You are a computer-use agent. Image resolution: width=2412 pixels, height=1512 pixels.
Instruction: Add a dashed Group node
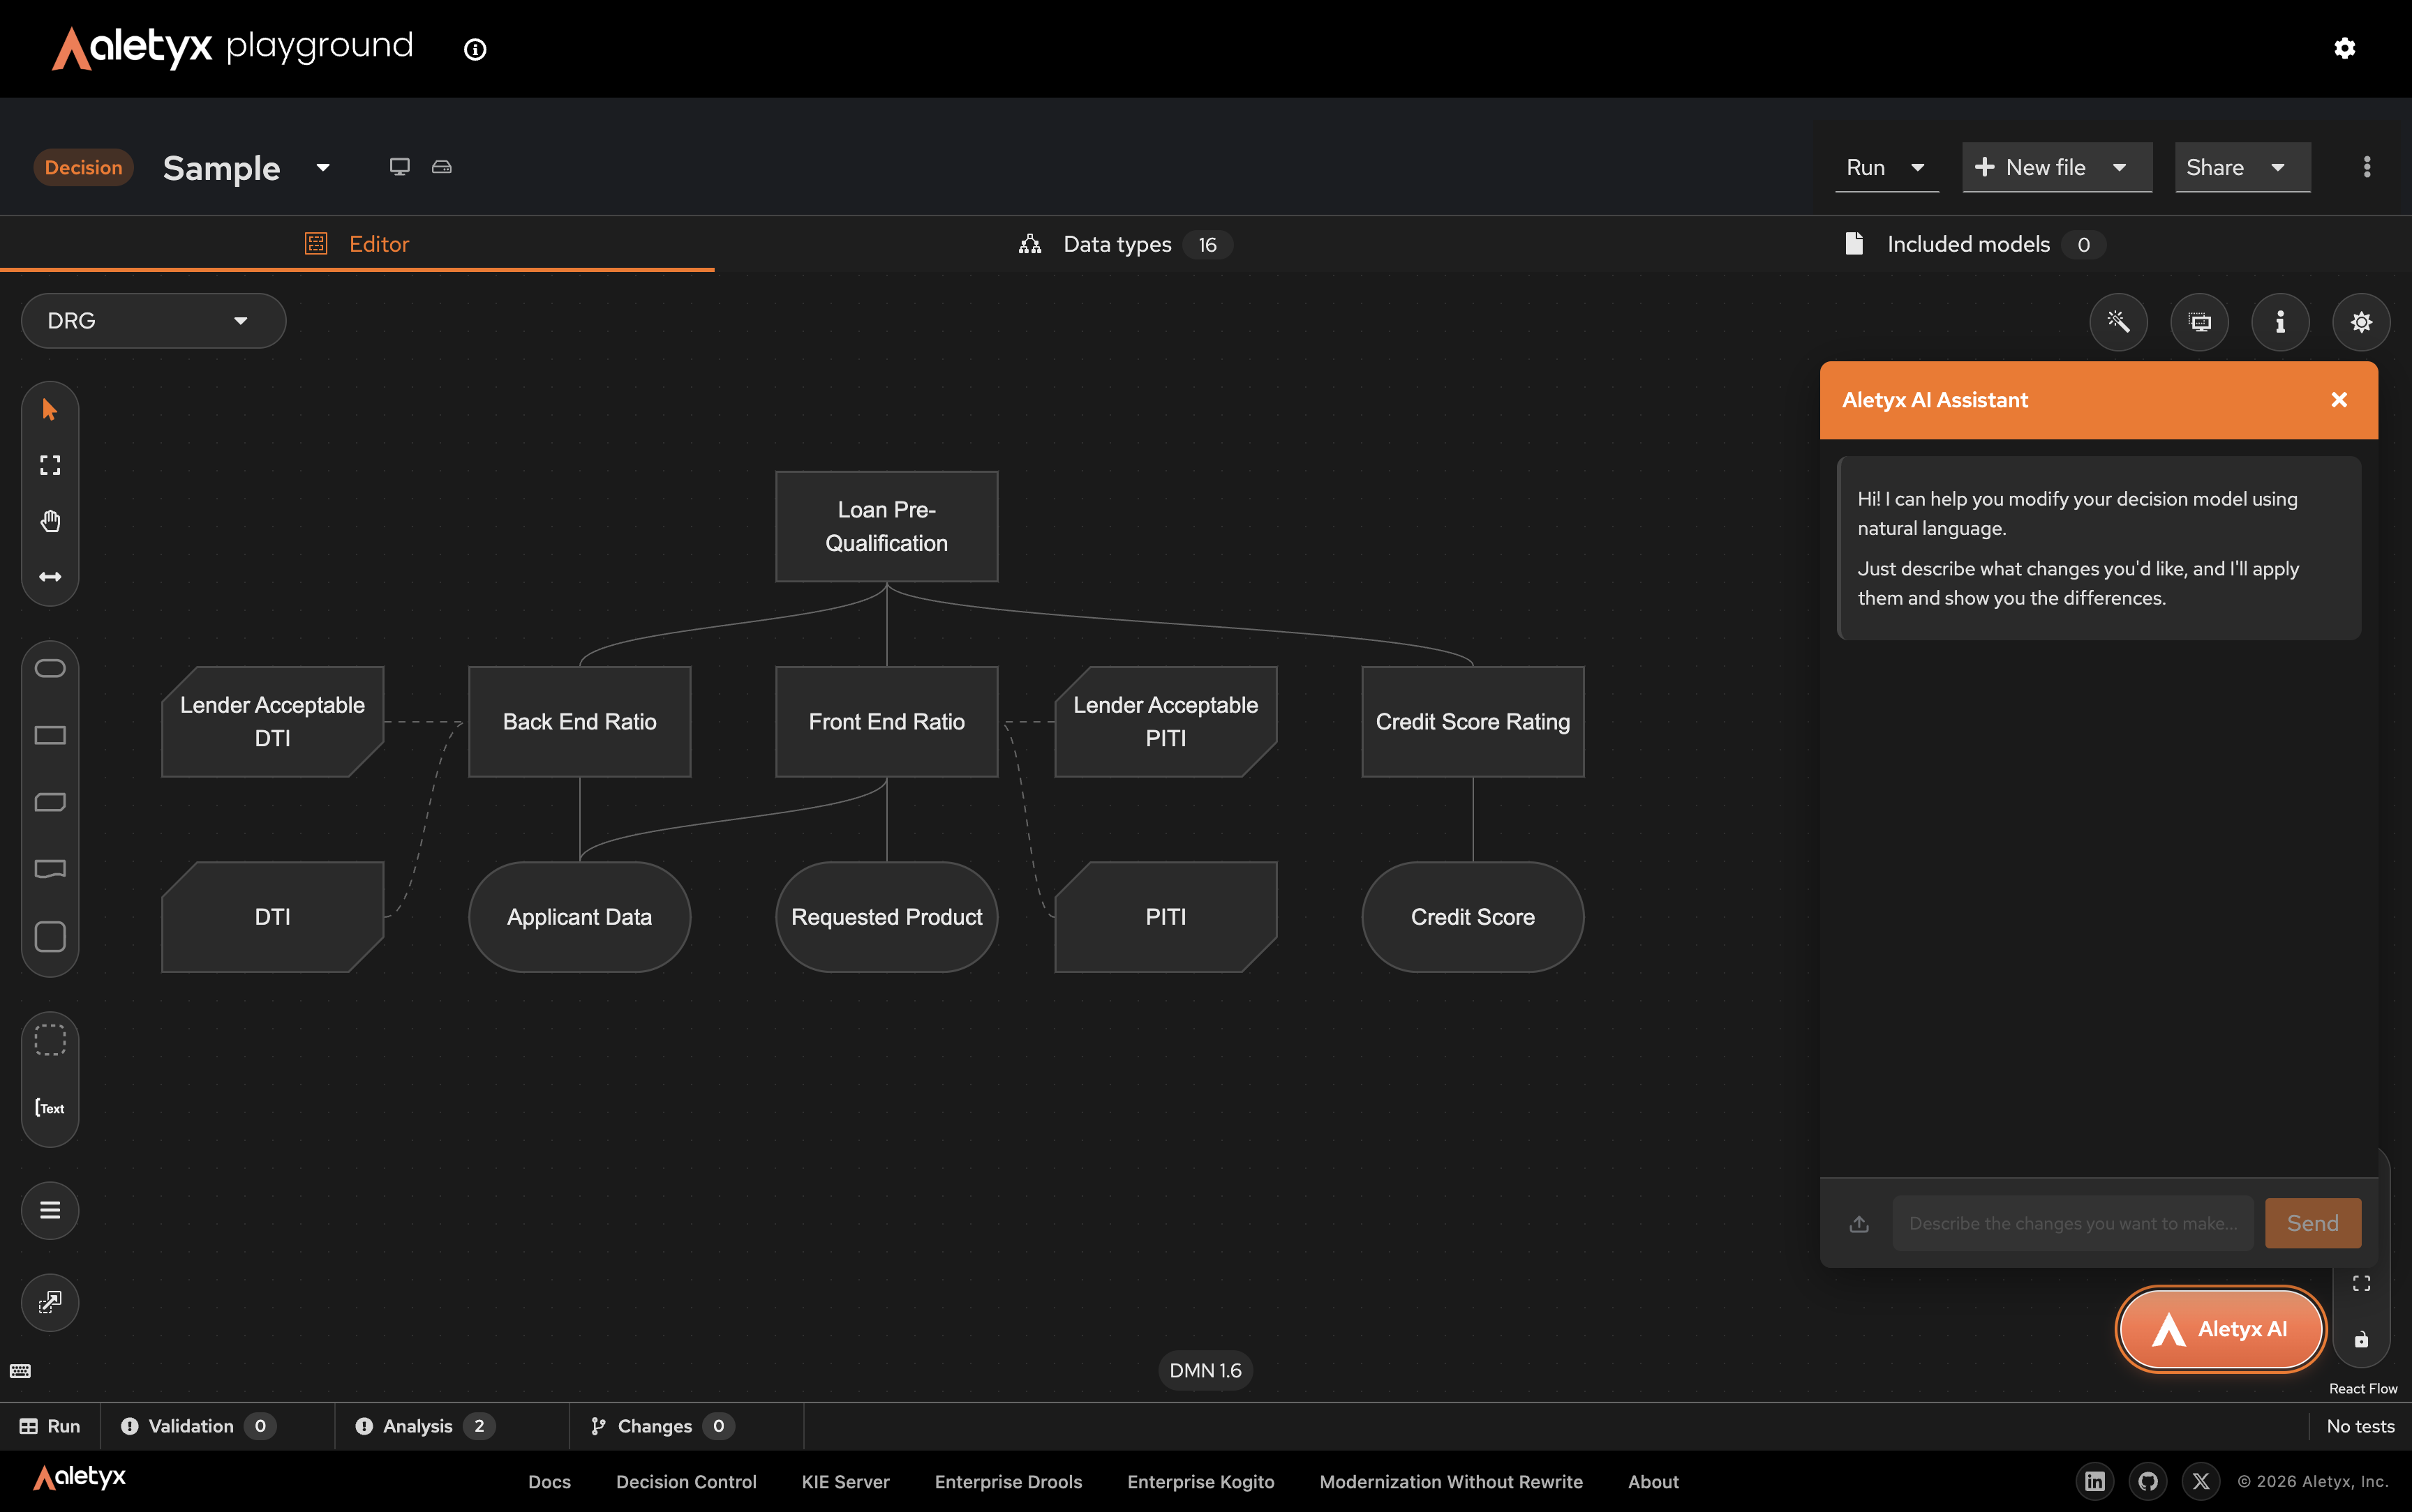pyautogui.click(x=50, y=1040)
